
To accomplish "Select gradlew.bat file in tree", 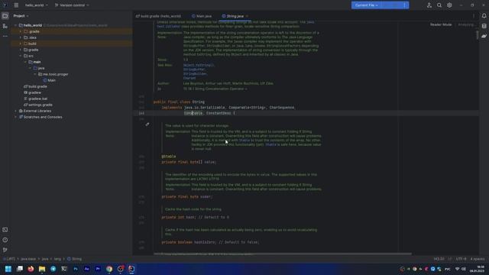I will [x=36, y=99].
